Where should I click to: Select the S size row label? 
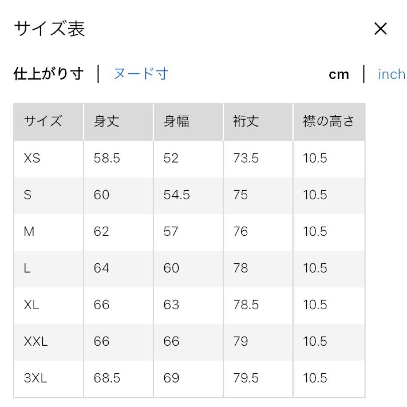tap(28, 195)
